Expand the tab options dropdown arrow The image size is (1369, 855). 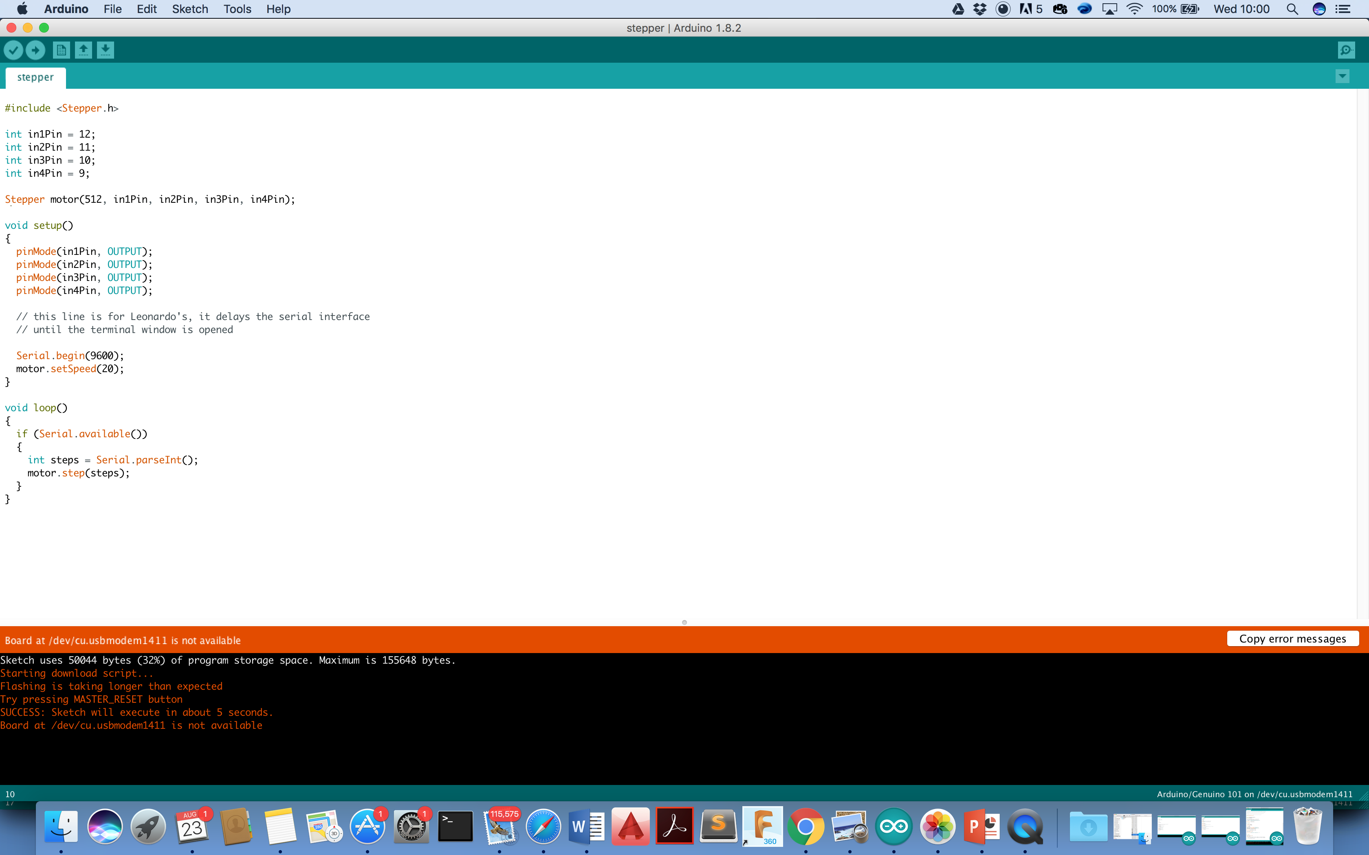(x=1342, y=77)
